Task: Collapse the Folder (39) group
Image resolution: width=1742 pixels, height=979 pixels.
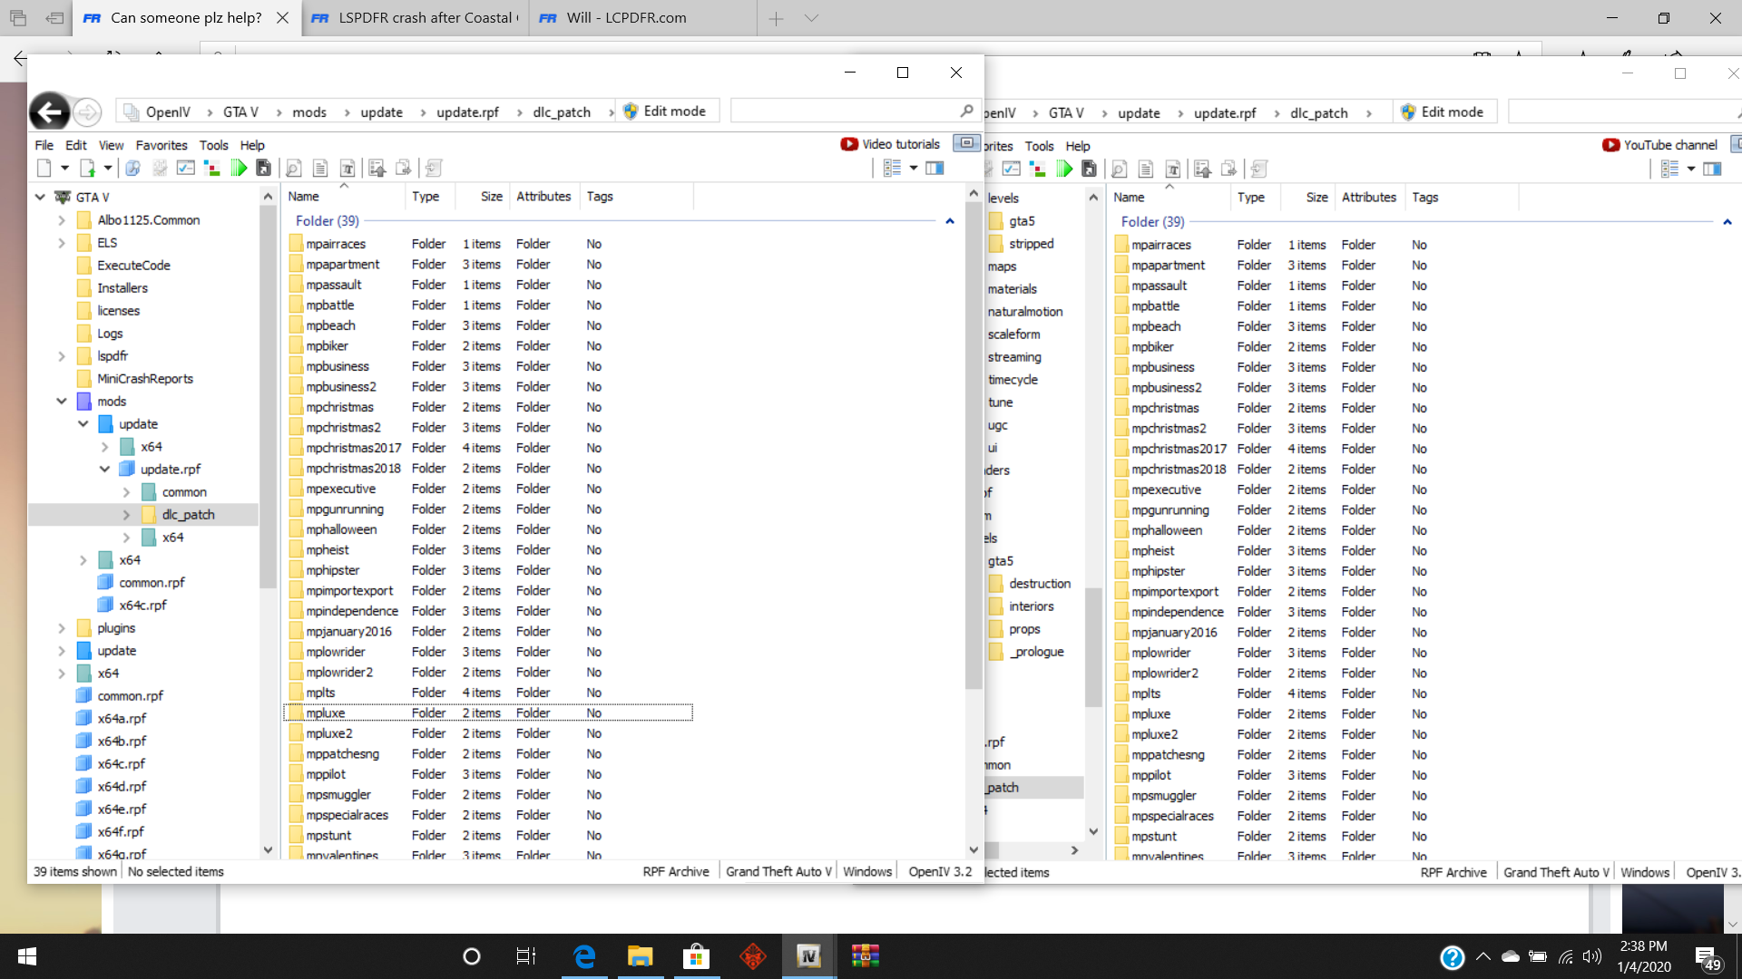Action: (x=949, y=220)
